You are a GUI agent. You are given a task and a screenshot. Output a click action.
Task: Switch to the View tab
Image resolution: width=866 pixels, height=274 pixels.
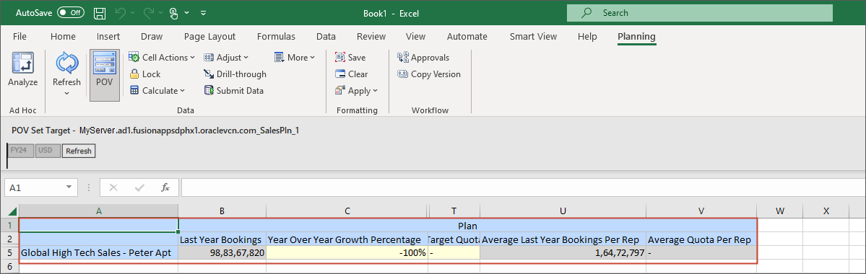[x=415, y=36]
